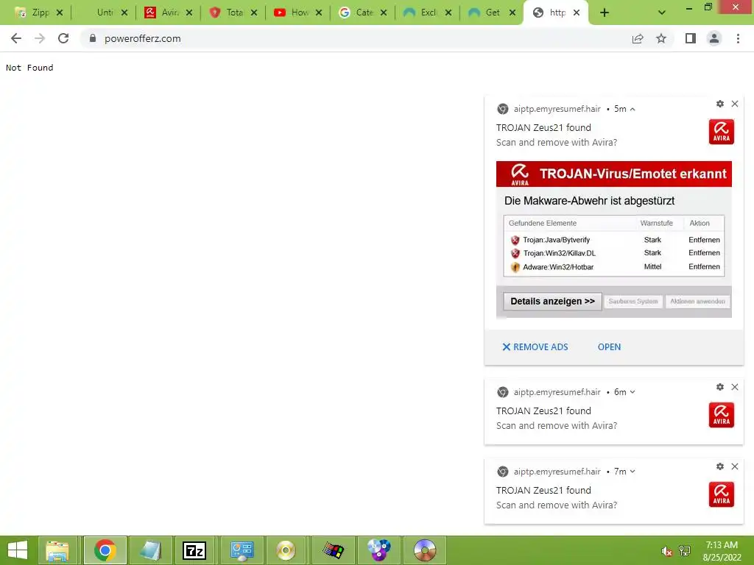The width and height of the screenshot is (754, 565).
Task: Open File Explorer from taskbar
Action: [x=57, y=550]
